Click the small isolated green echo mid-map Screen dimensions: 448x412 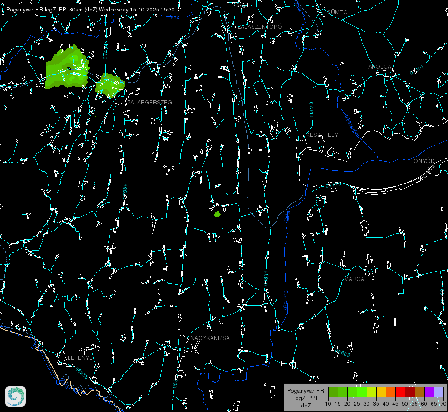(x=217, y=214)
